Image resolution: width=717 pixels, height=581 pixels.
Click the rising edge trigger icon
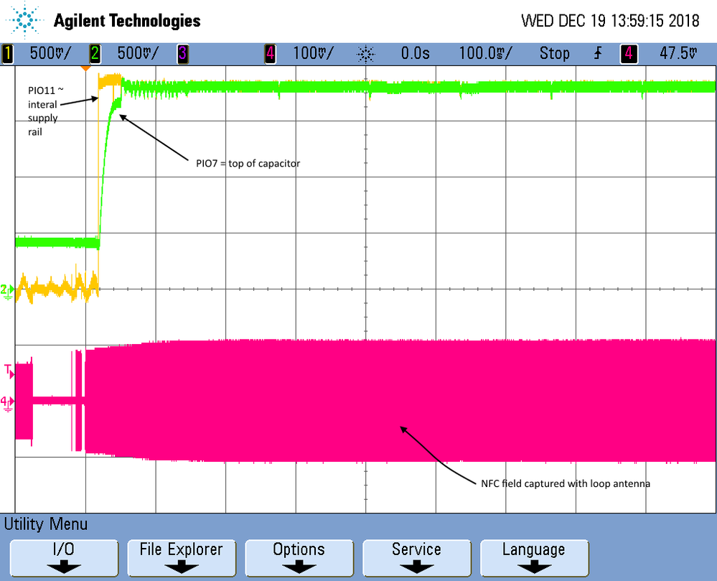point(598,54)
